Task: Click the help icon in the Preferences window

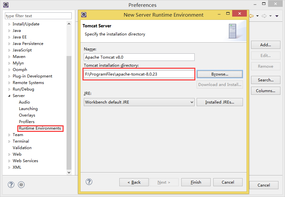Action: (x=11, y=185)
